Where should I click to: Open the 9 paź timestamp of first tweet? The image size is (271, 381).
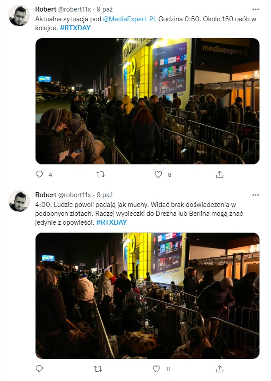(105, 9)
